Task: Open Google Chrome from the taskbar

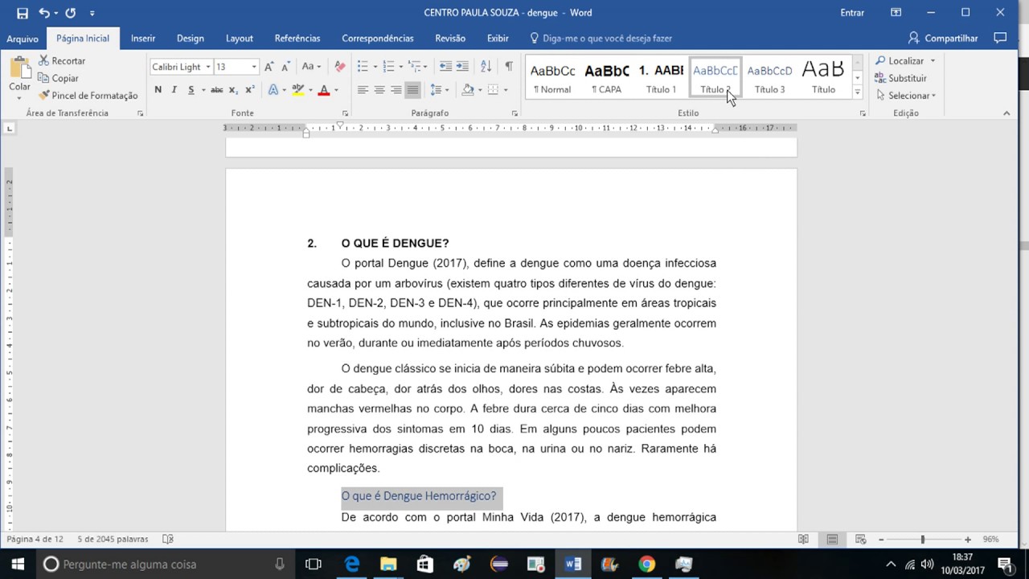Action: [647, 564]
